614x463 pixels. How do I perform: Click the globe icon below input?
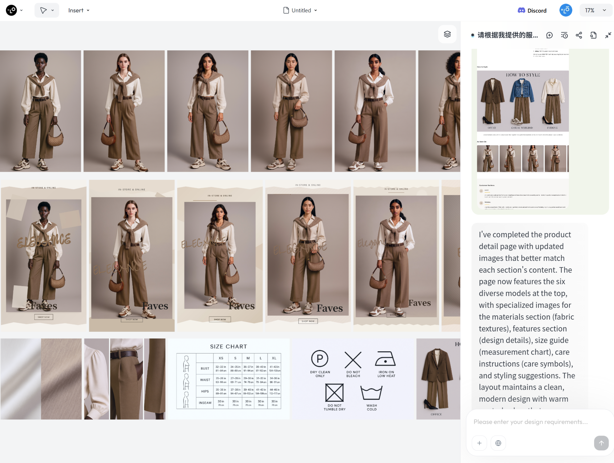[498, 443]
